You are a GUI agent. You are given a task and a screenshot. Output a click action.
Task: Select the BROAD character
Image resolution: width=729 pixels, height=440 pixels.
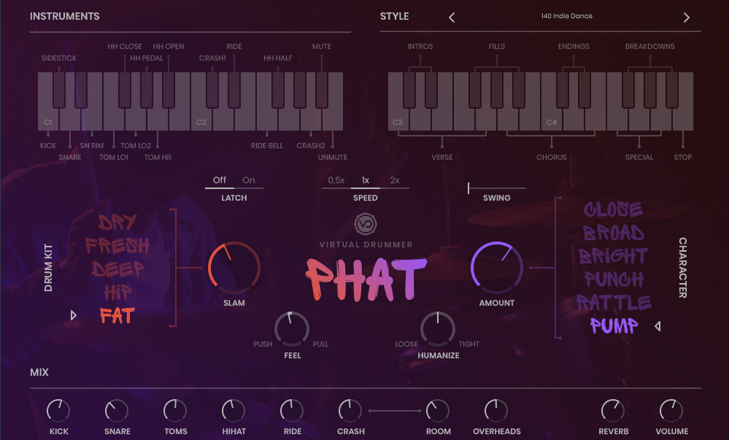(x=614, y=233)
